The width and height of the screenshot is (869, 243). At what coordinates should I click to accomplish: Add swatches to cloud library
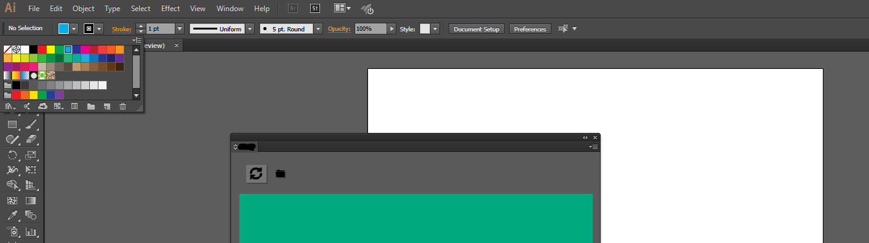[43, 106]
